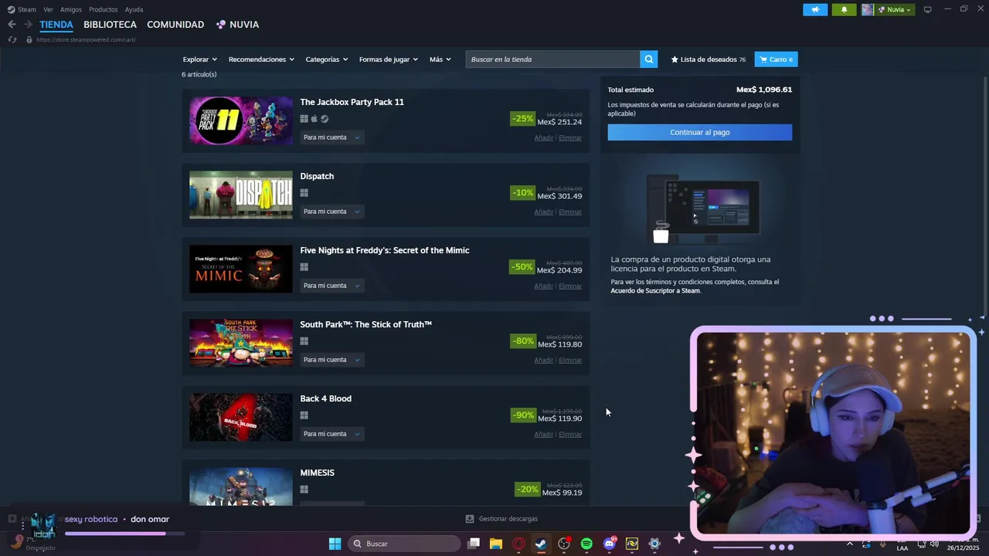Click the store search magnifier button
This screenshot has width=989, height=556.
(x=649, y=59)
